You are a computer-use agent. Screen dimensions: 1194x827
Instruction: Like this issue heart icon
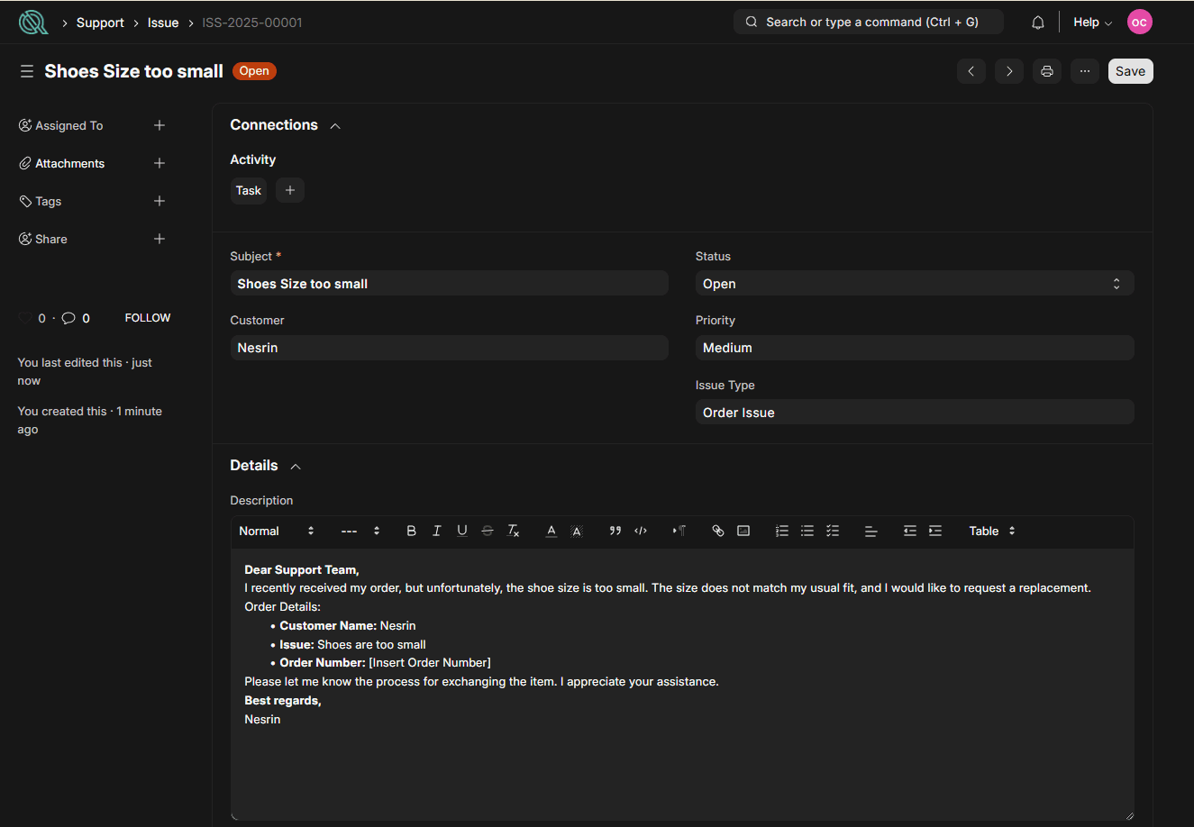tap(25, 318)
